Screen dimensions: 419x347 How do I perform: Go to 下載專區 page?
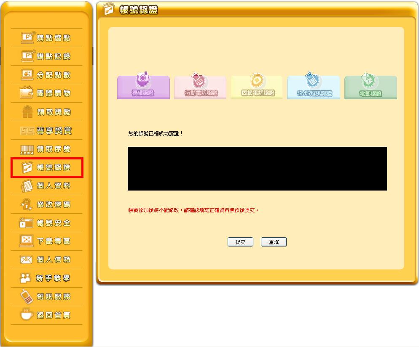[54, 241]
